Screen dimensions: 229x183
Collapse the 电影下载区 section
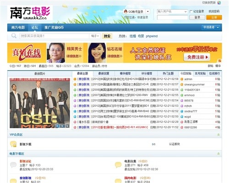[218, 154]
